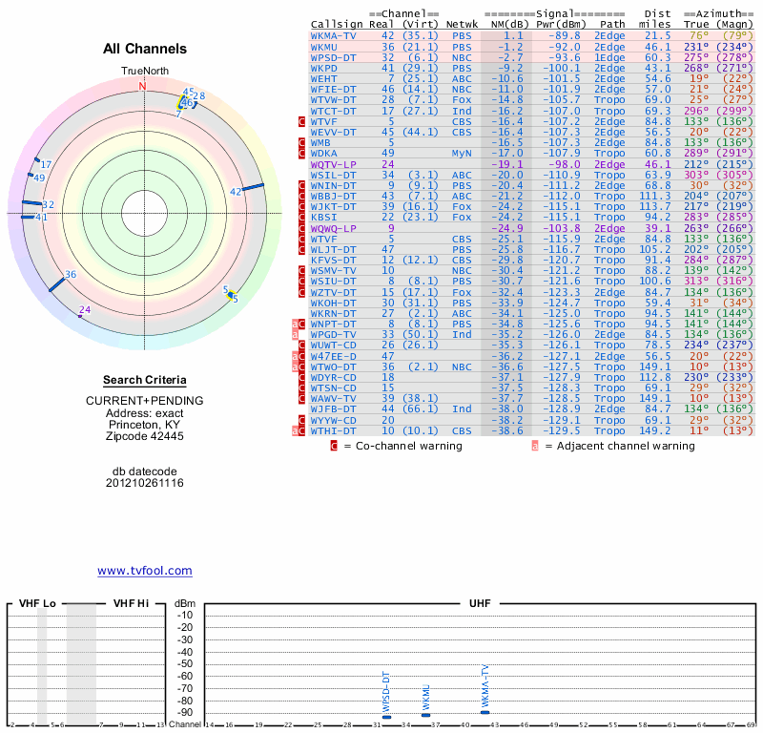Open the WPSD-DT callsign link
This screenshot has width=763, height=733.
[335, 57]
